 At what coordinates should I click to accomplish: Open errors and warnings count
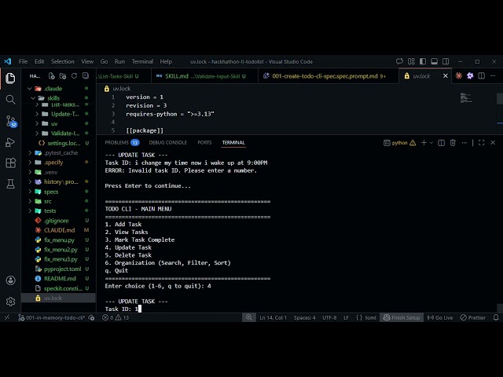[x=116, y=317]
